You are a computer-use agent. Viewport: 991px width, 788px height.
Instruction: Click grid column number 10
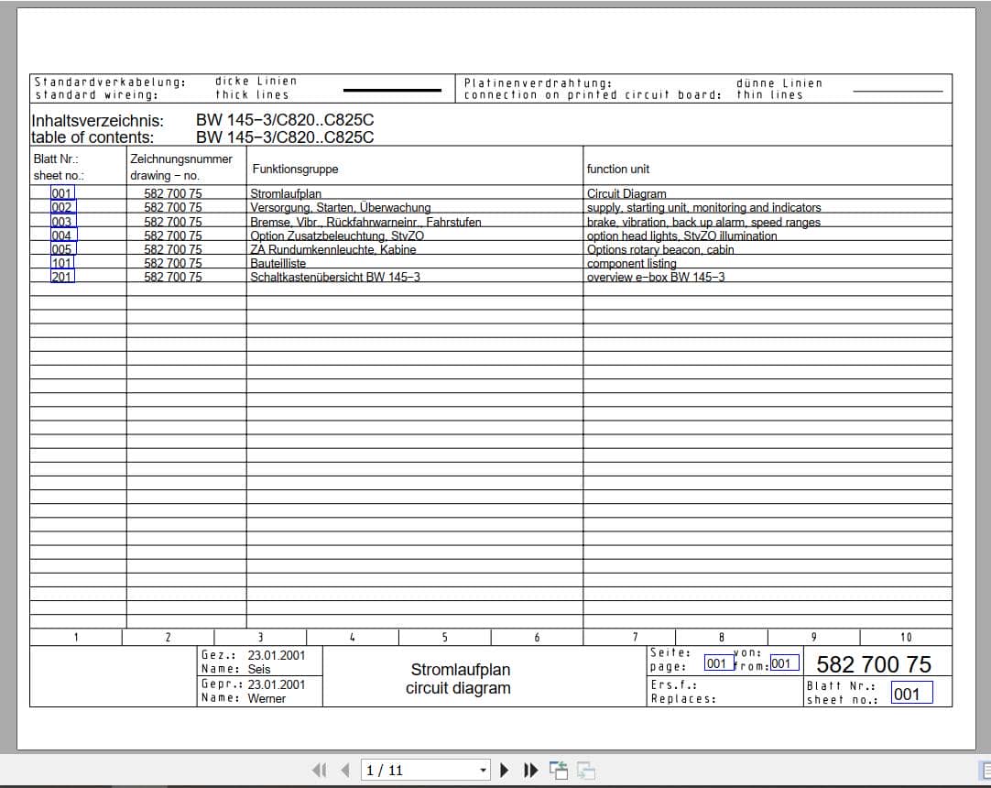tap(906, 637)
